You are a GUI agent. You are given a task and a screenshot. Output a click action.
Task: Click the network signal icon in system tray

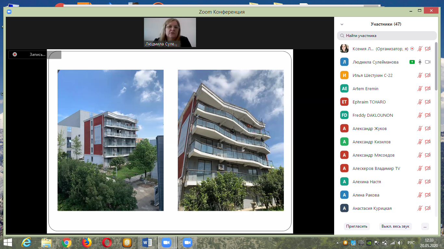pyautogui.click(x=392, y=243)
